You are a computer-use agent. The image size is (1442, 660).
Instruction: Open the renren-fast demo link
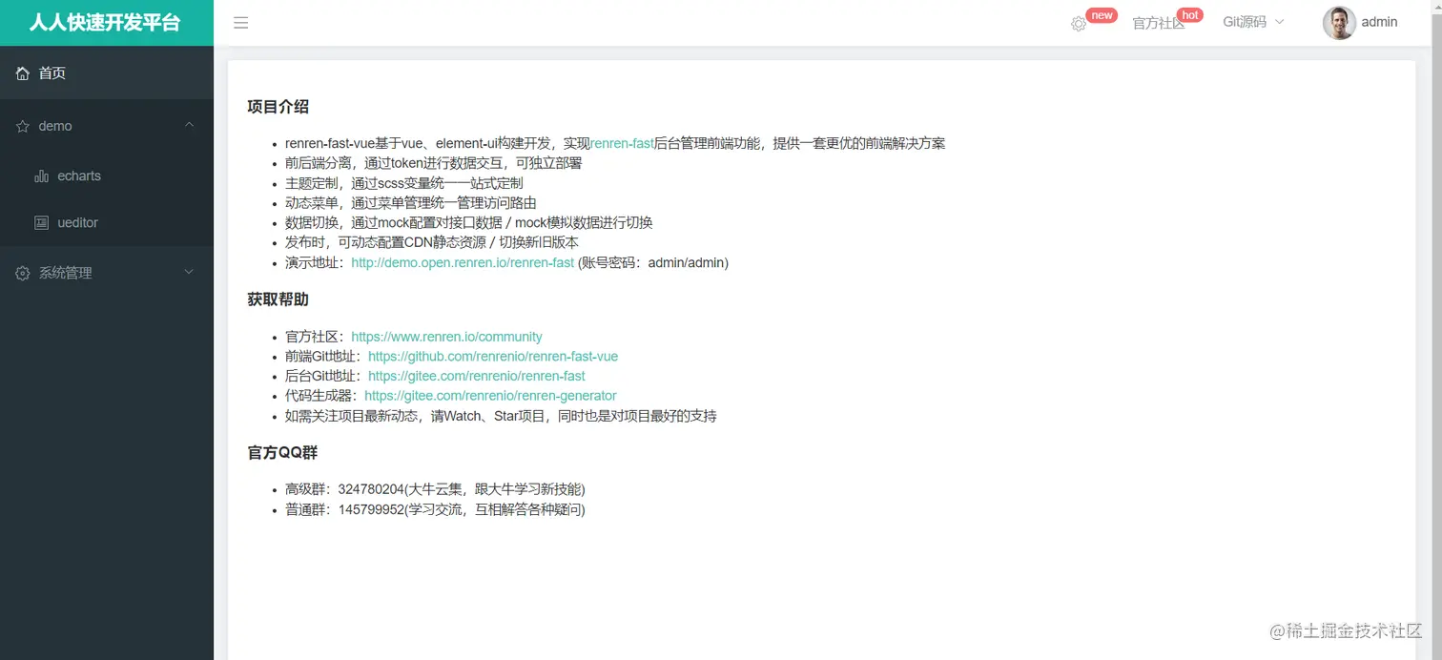point(462,262)
